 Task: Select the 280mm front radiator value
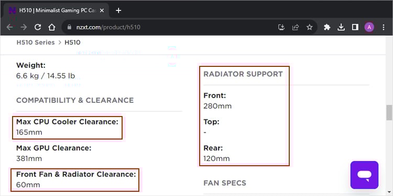(217, 106)
